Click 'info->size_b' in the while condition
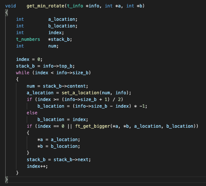Screen dimensions: 206x186 73,73
